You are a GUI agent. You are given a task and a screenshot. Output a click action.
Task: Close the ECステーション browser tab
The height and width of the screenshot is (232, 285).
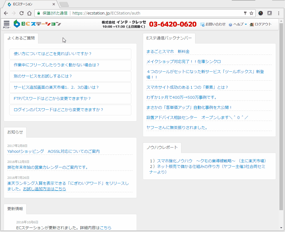[x=54, y=4]
